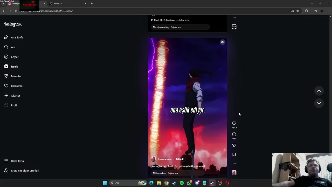Select Reels in the sidebar
332x187 pixels.
coord(11,66)
